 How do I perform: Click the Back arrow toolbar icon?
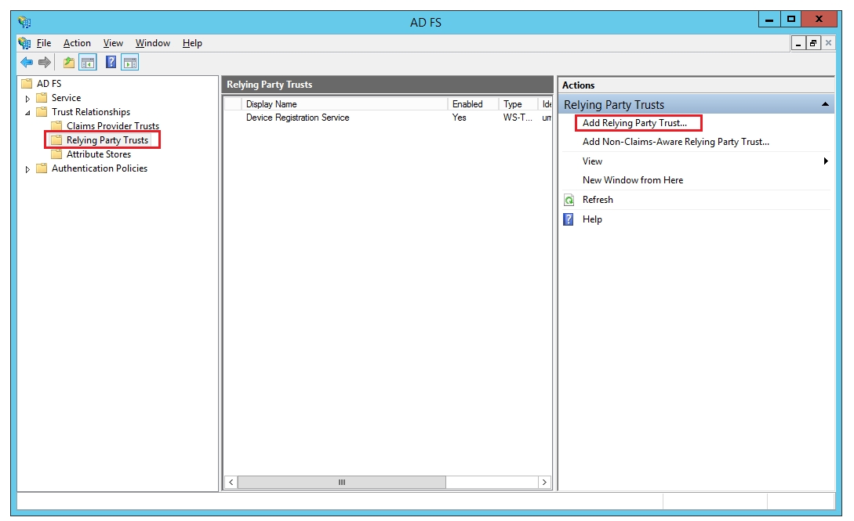[27, 63]
